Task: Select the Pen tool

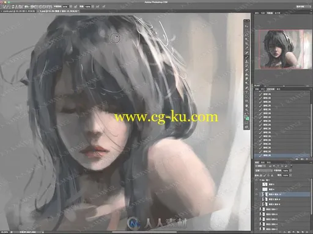Action: [246, 88]
